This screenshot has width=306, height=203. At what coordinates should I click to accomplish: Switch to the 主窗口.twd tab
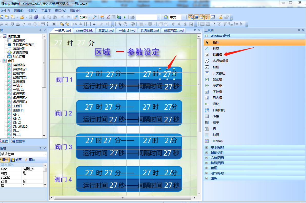point(106,30)
